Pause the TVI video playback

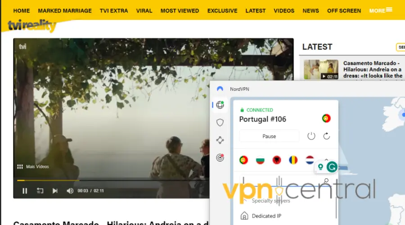click(25, 191)
